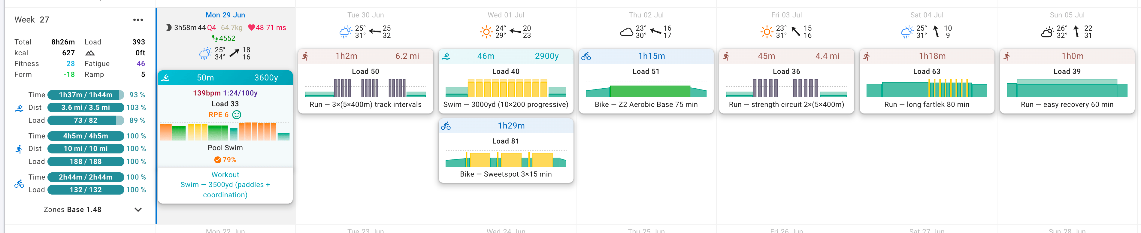Click the moon sleep icon on Monday

point(169,27)
